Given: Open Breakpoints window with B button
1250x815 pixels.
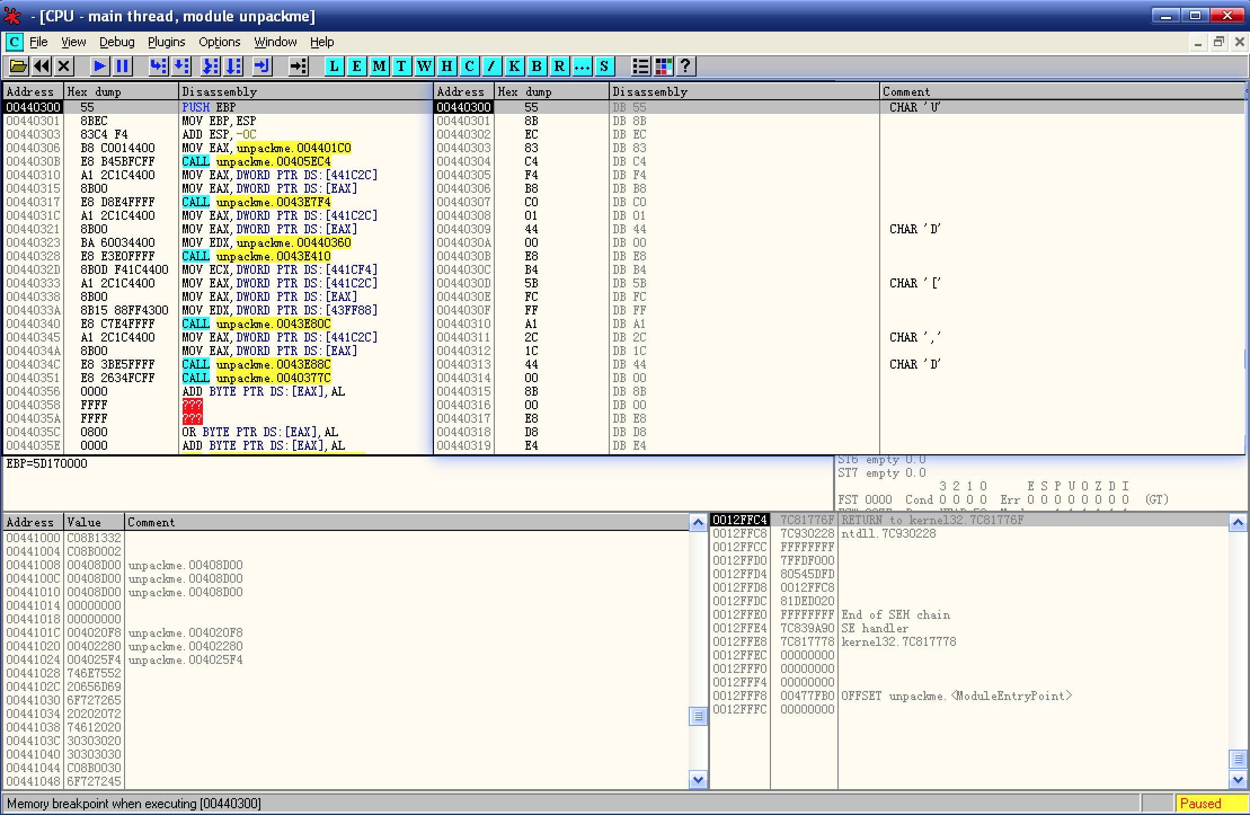Looking at the screenshot, I should tap(537, 67).
